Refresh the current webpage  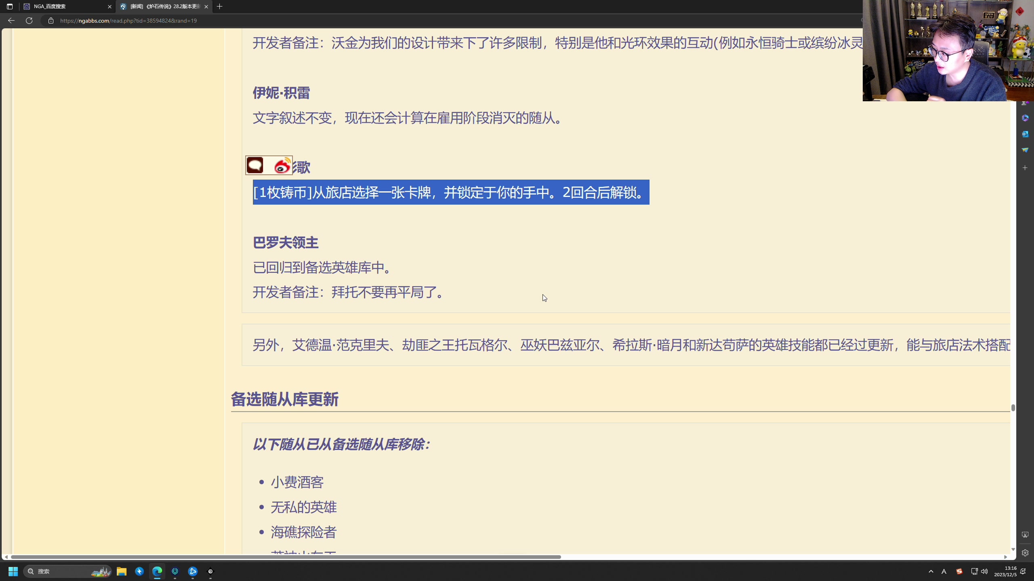point(29,20)
